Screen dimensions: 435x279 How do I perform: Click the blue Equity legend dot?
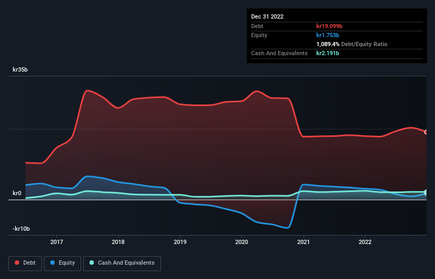pyautogui.click(x=52, y=263)
